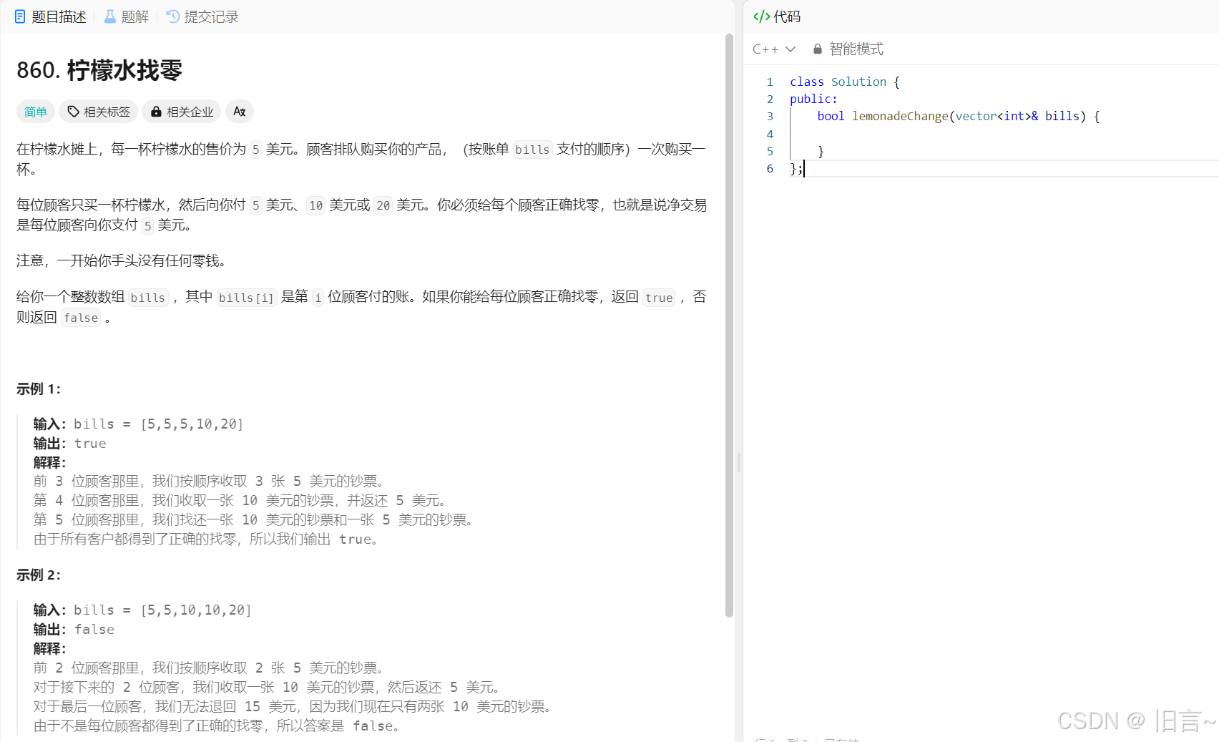This screenshot has width=1219, height=742.
Task: Click the panel divider resize handle
Action: 739,462
